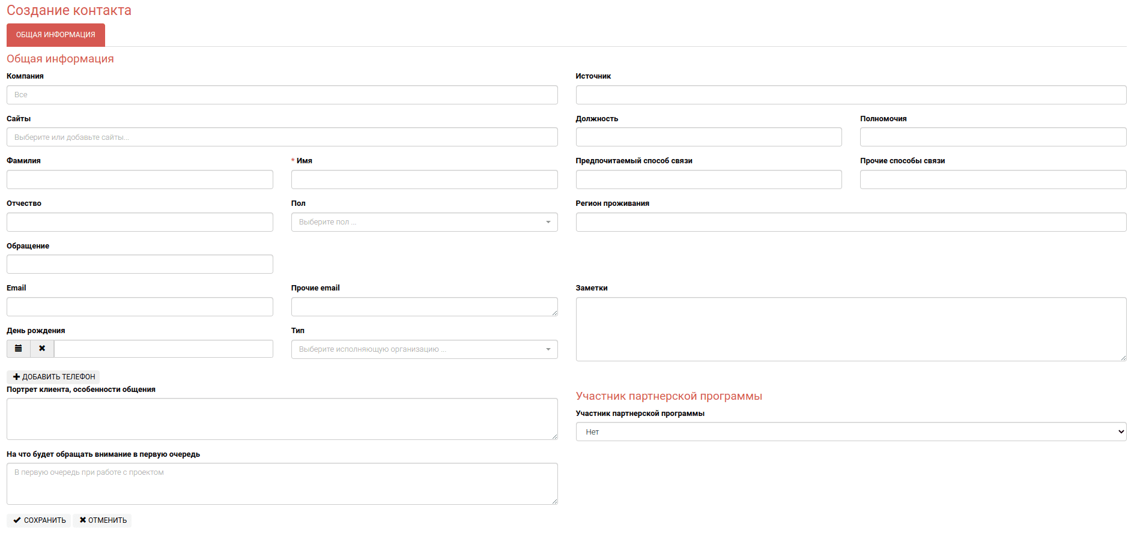Click in the Notes textarea
This screenshot has width=1137, height=533.
(x=850, y=329)
